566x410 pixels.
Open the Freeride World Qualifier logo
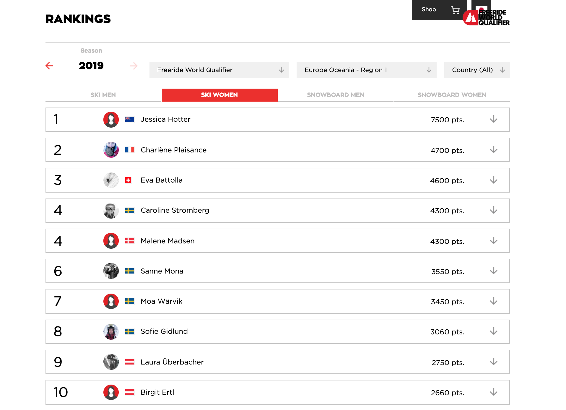click(486, 17)
